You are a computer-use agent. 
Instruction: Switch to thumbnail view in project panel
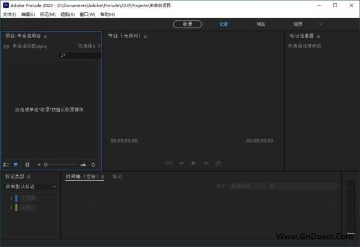pyautogui.click(x=16, y=165)
